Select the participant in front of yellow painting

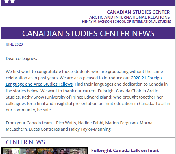[45, 151]
